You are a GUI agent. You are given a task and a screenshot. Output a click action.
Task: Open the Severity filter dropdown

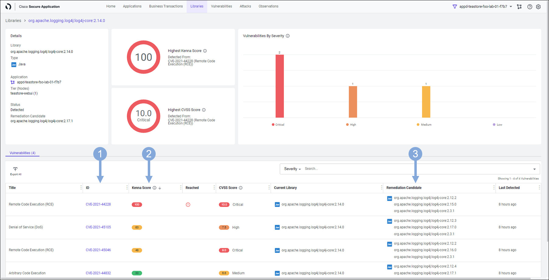pyautogui.click(x=292, y=169)
